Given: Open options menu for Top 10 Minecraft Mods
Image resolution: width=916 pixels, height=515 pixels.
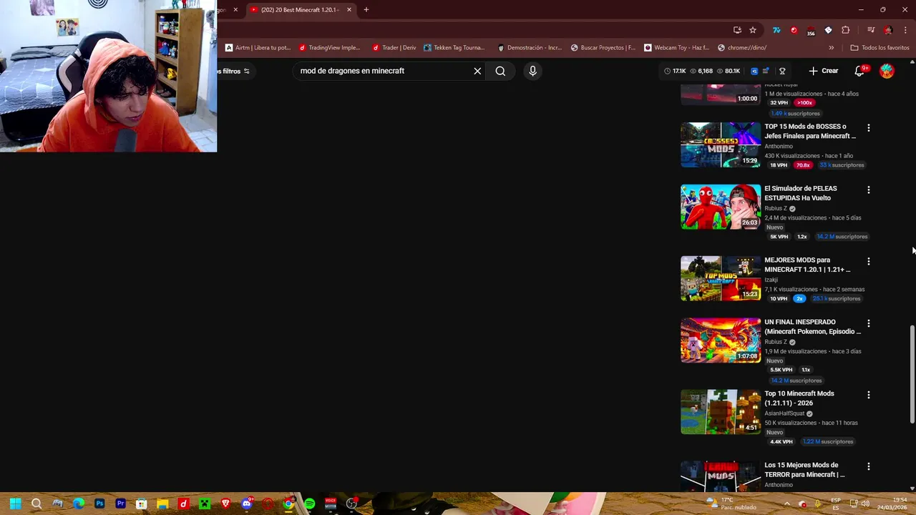Looking at the screenshot, I should point(869,395).
